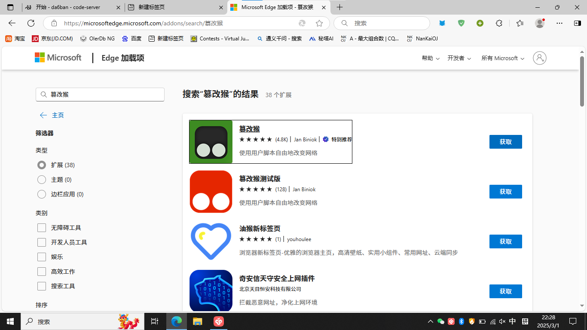
Task: Toggle the Edge sidebar icon
Action: coord(577,23)
